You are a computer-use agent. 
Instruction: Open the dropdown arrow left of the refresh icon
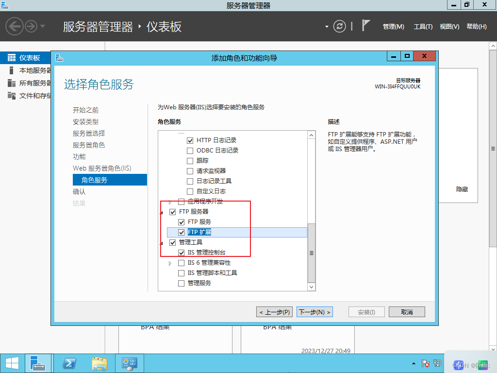[x=327, y=27]
